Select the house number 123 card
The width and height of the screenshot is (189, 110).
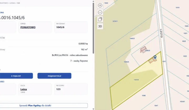[71, 89]
